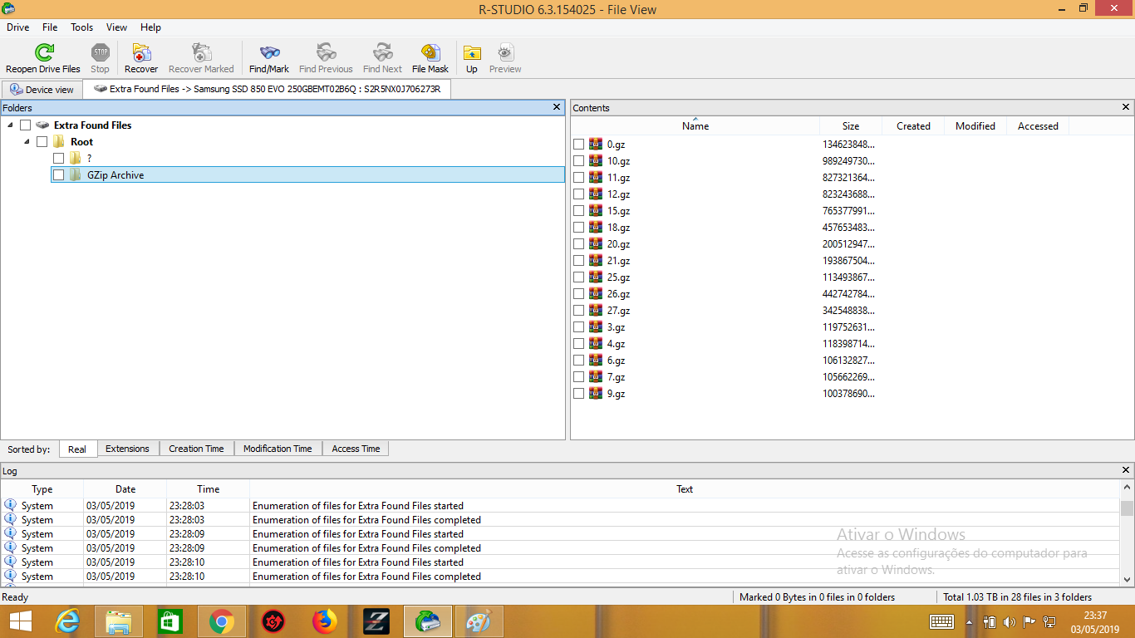Screen dimensions: 1135x638
Task: Check the box for 12.gz
Action: click(x=579, y=194)
